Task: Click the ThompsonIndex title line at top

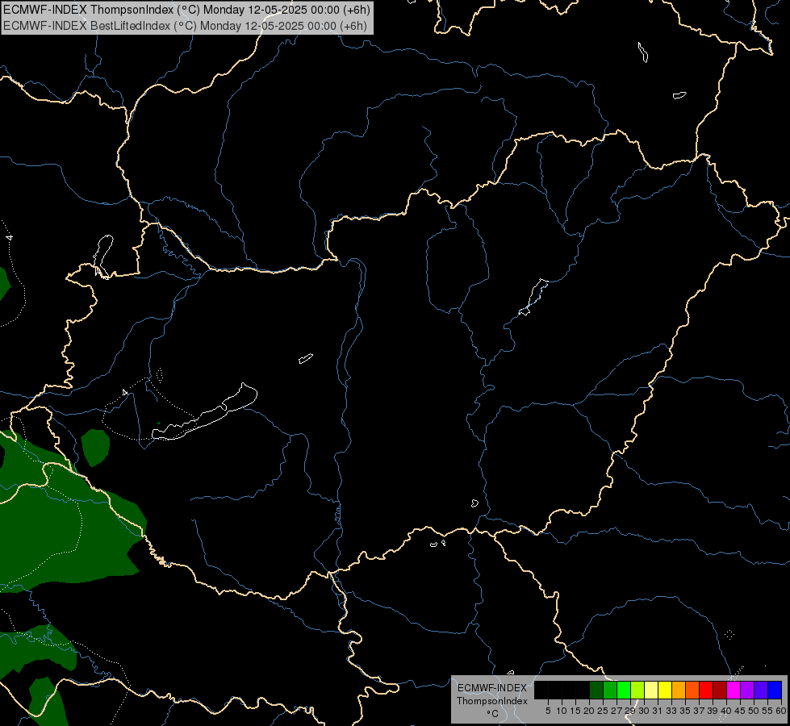Action: (x=186, y=9)
